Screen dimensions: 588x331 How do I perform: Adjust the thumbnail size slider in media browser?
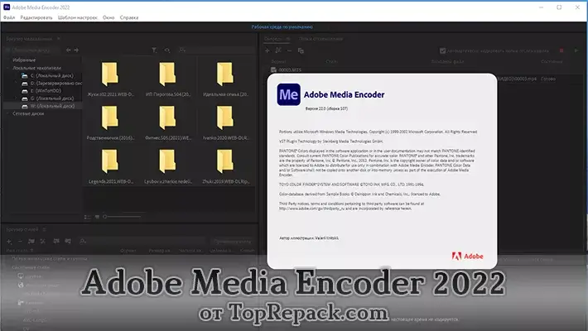coord(123,217)
